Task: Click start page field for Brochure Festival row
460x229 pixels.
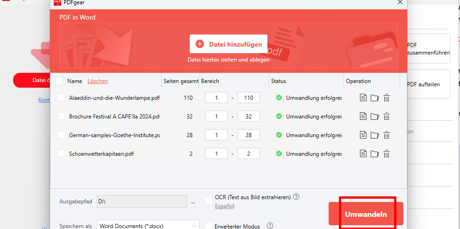Action: point(216,116)
